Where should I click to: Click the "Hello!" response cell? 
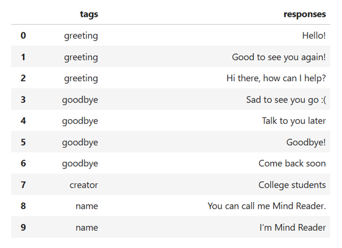click(314, 36)
